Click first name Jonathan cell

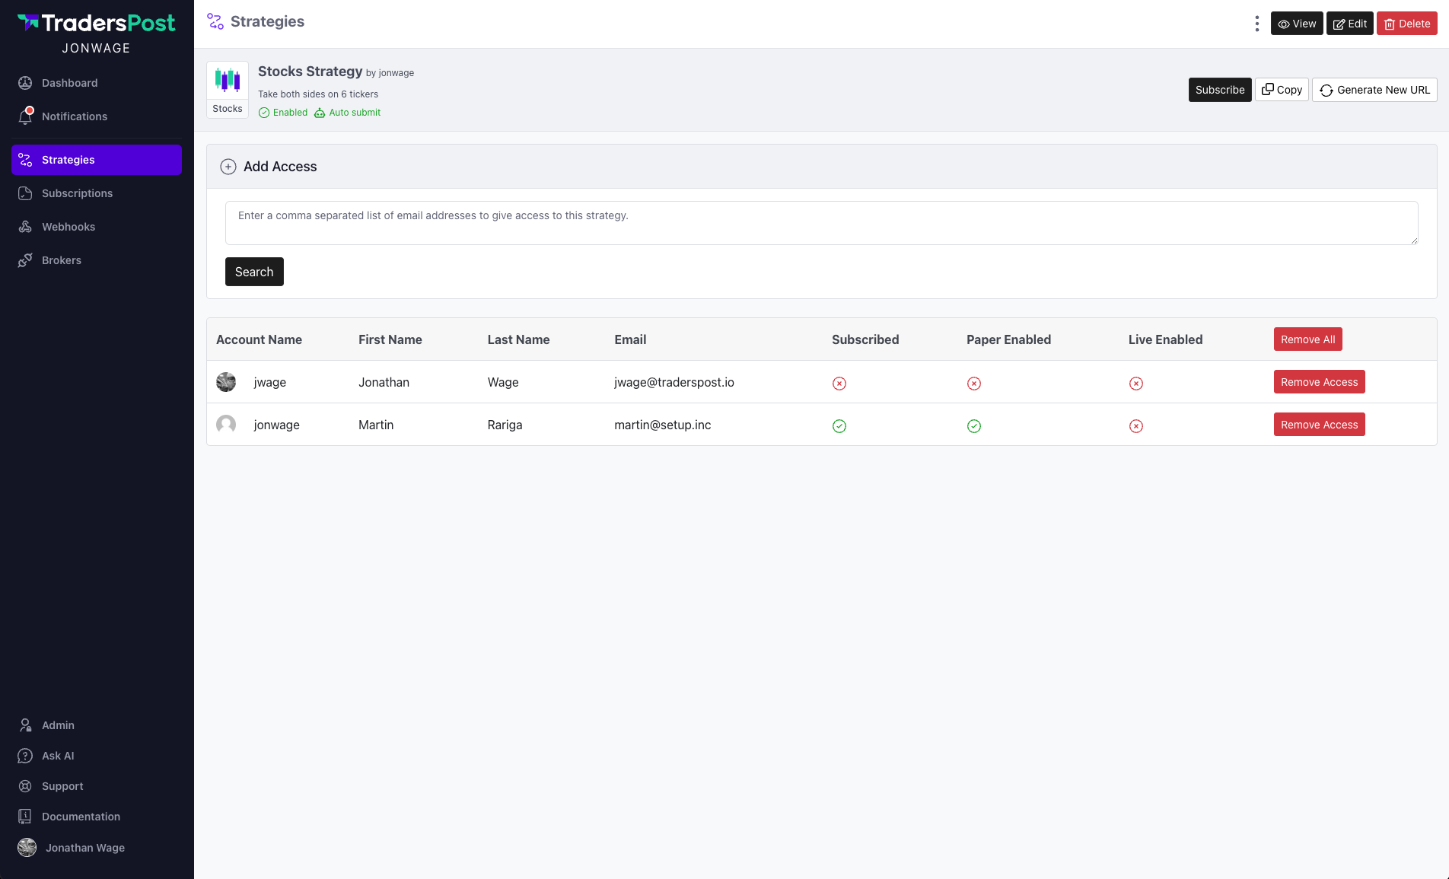coord(384,382)
